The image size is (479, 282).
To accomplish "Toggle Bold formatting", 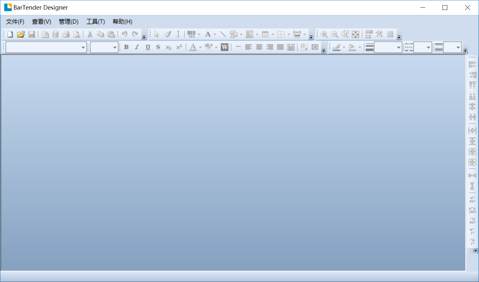I will [x=126, y=47].
